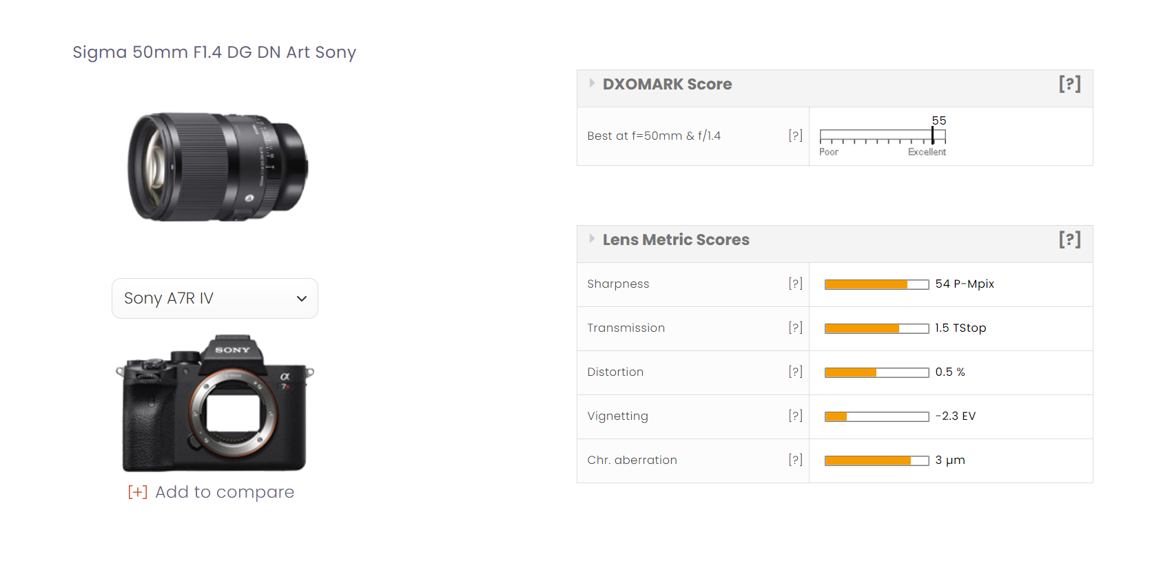
Task: Click the Vignetting help icon
Action: [796, 416]
